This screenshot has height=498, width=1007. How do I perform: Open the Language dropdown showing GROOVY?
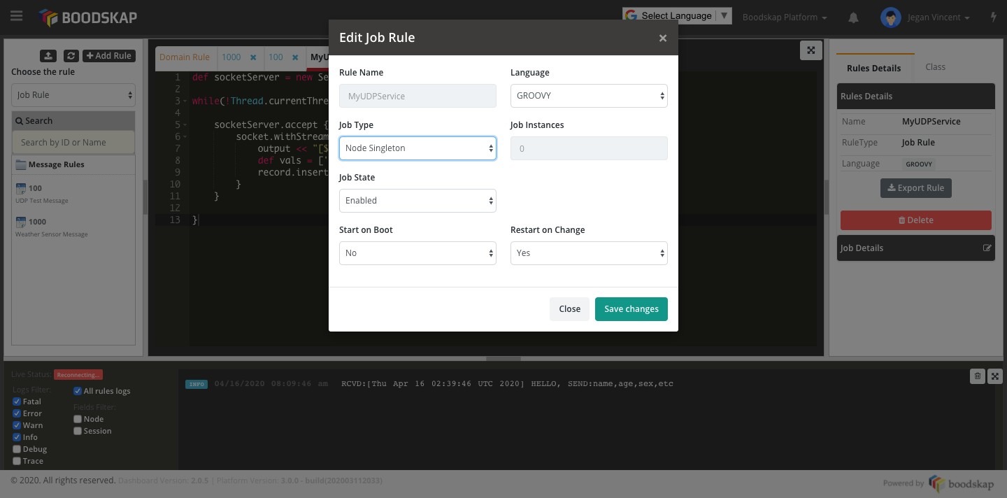(589, 96)
